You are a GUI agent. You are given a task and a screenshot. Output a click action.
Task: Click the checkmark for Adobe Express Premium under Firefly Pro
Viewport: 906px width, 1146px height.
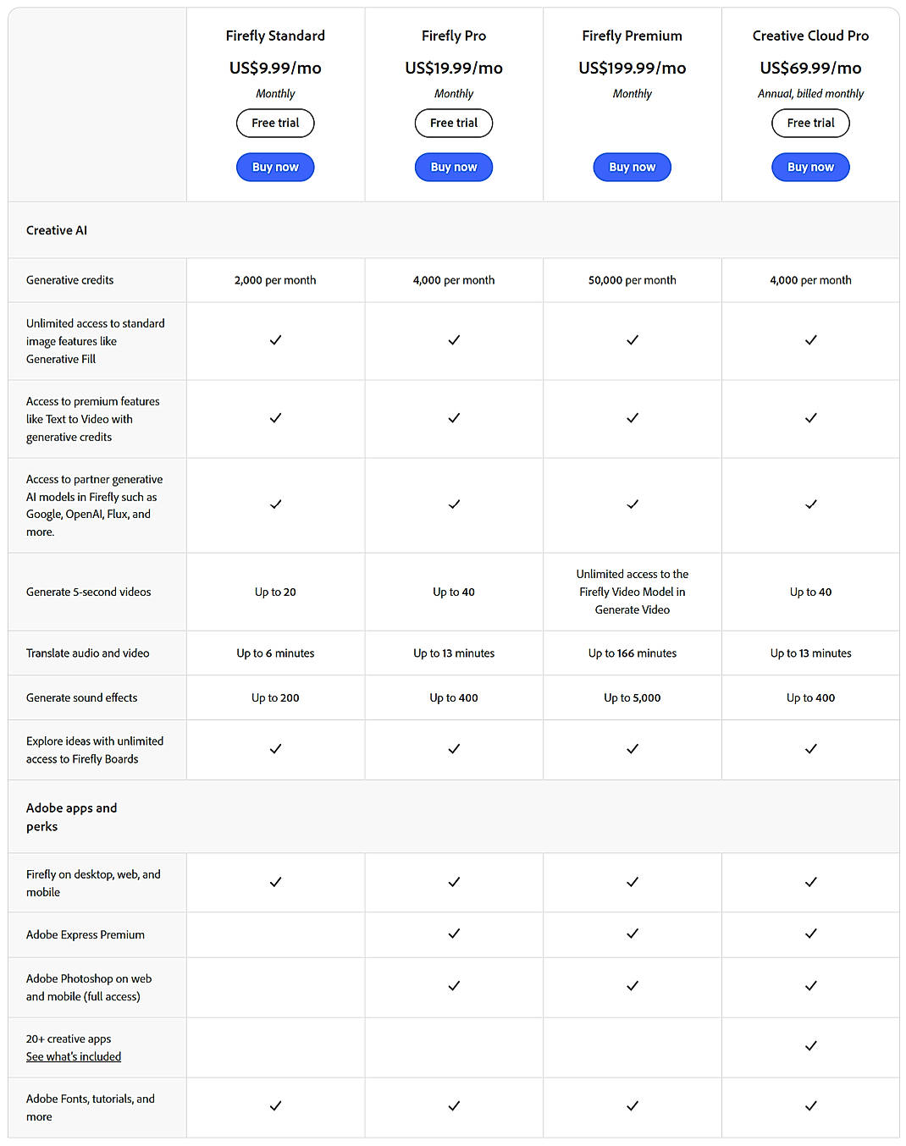pyautogui.click(x=454, y=934)
